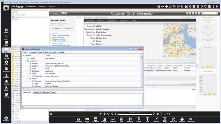Select the Python tab in App Inspector

[36, 92]
